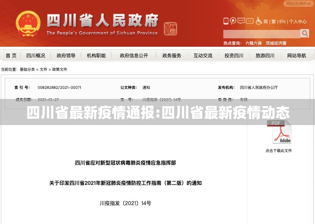Open 四川概况 navigation item
Screen dimensions: 315x224
point(36,56)
